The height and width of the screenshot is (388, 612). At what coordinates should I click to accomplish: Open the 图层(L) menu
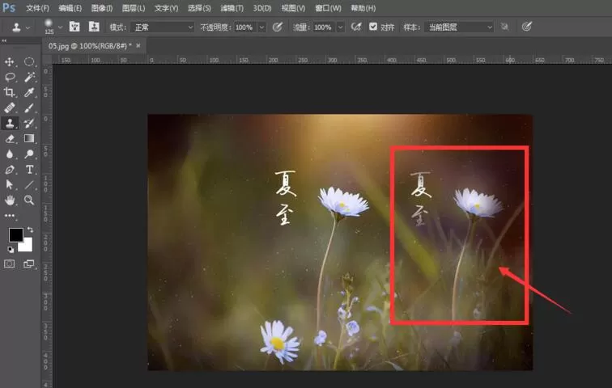point(134,8)
